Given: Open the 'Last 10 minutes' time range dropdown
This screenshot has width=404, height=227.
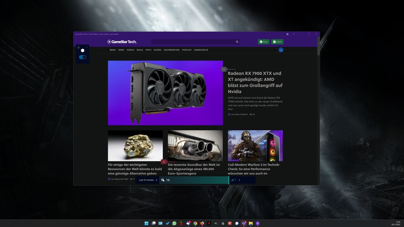Looking at the screenshot, I should (x=148, y=180).
